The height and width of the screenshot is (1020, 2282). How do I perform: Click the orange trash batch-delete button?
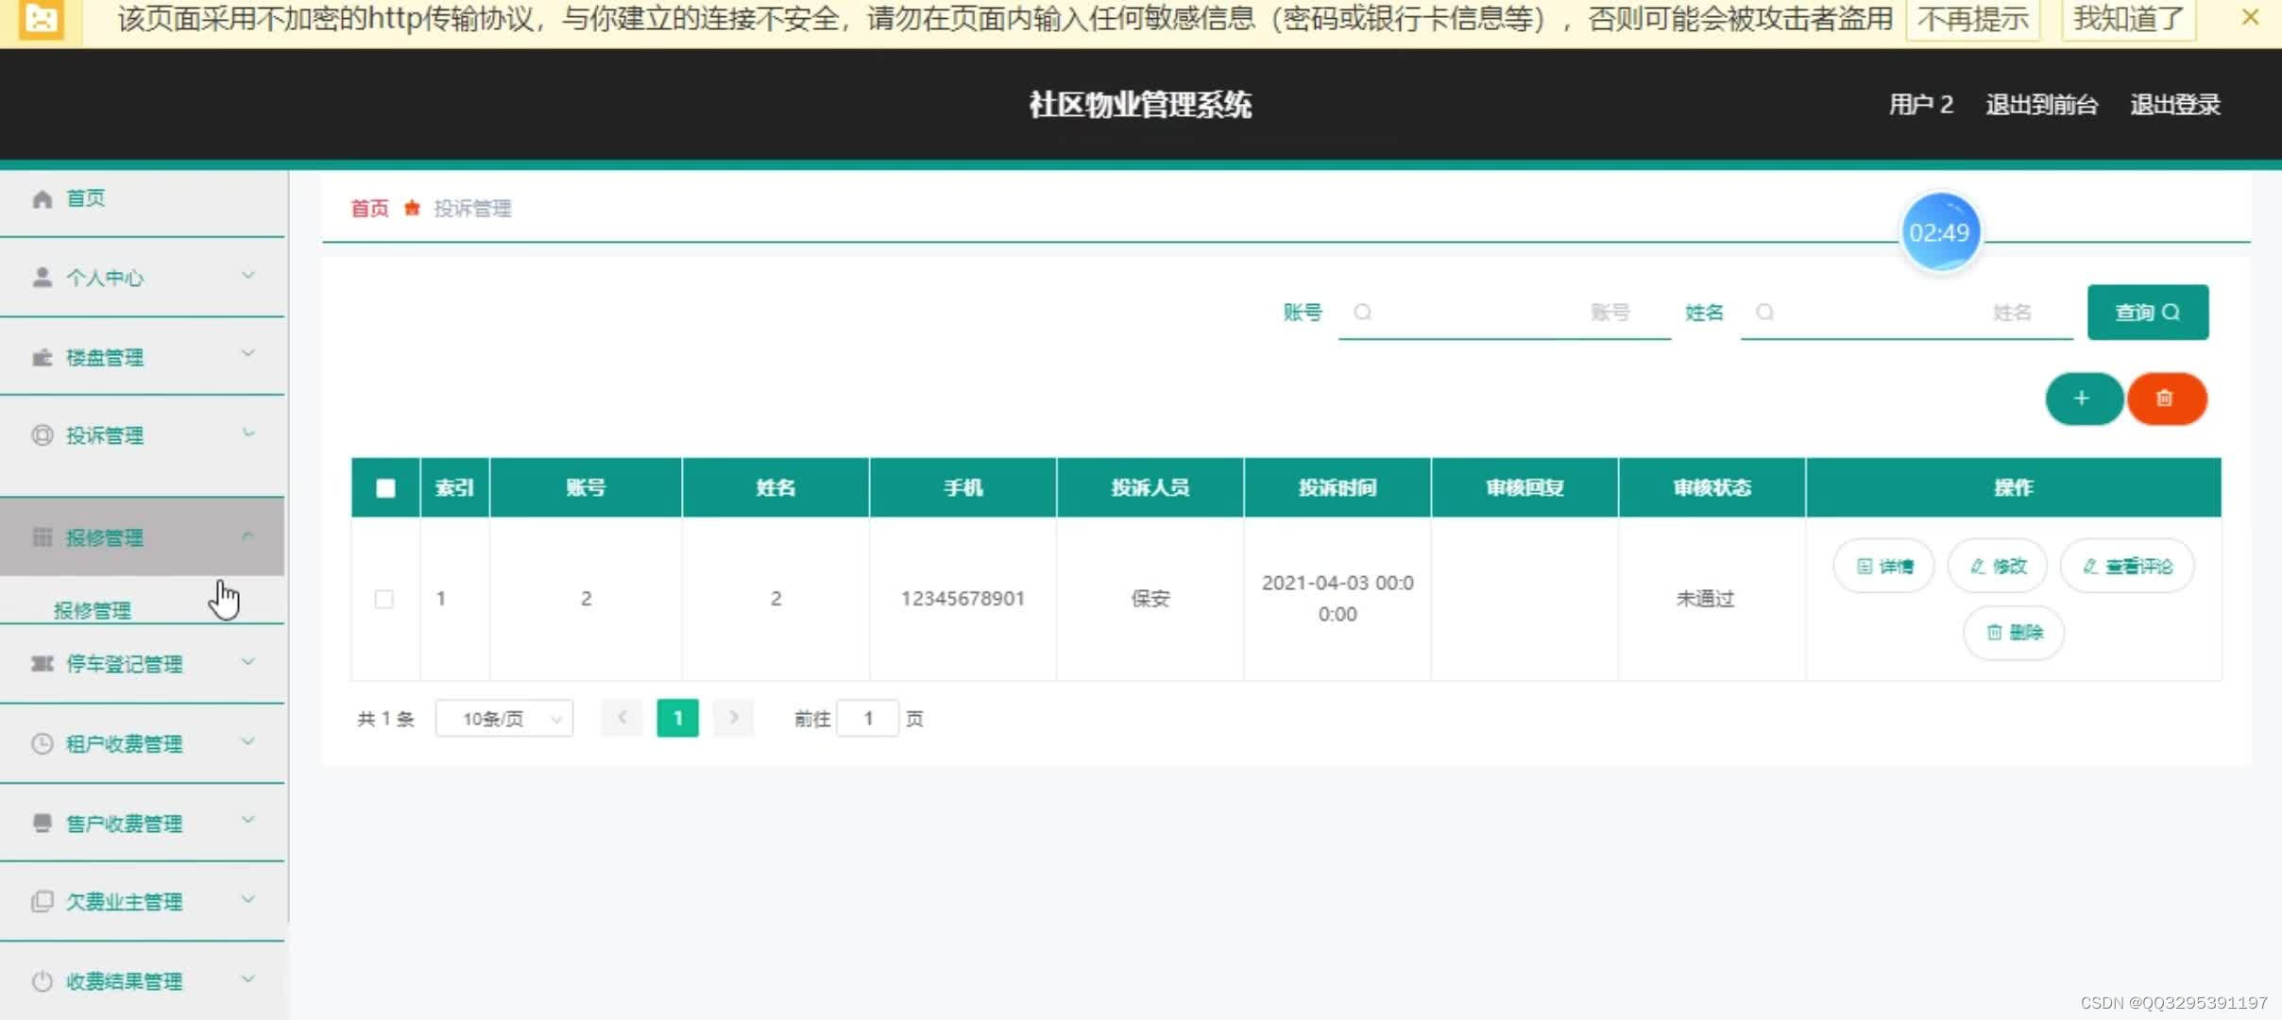2166,399
